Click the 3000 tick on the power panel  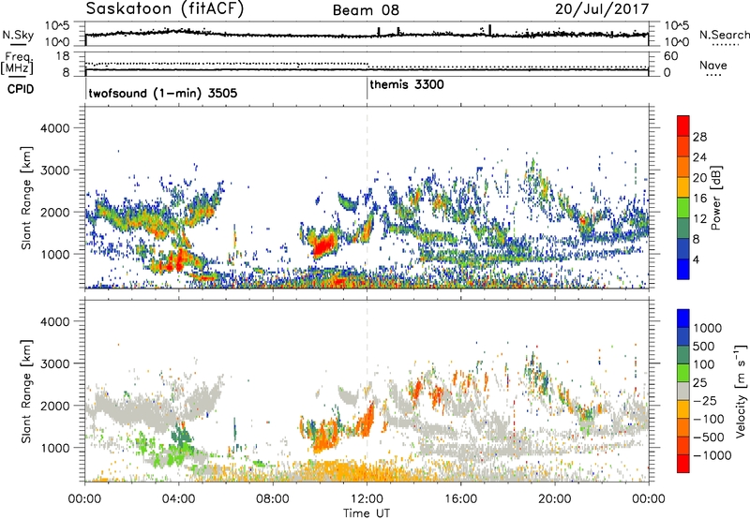pyautogui.click(x=54, y=171)
